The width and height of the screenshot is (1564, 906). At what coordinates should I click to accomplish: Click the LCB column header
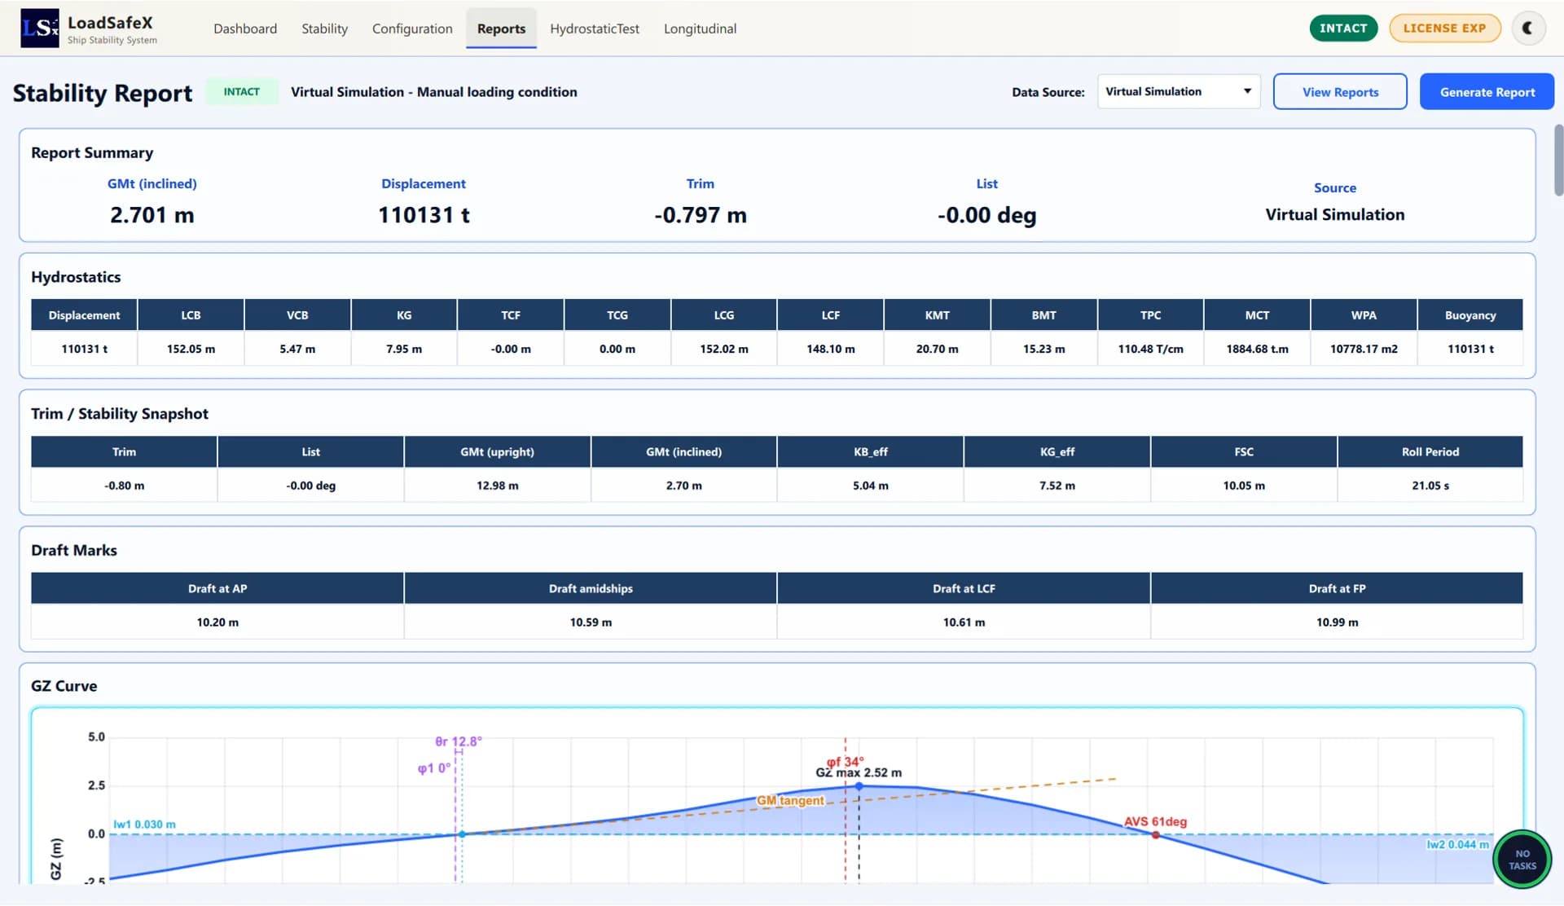click(191, 315)
